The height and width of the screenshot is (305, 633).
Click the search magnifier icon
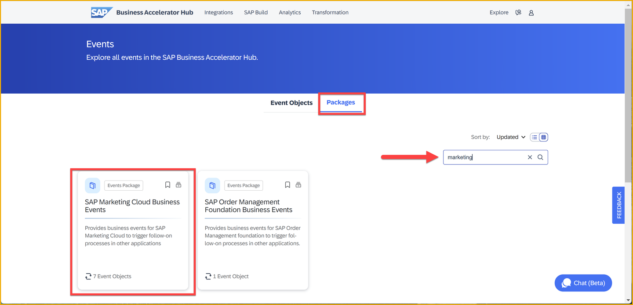click(x=541, y=157)
